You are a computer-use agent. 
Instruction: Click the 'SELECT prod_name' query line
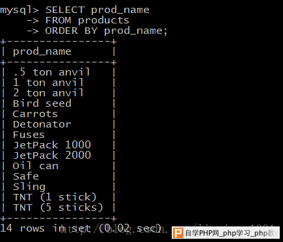point(98,10)
